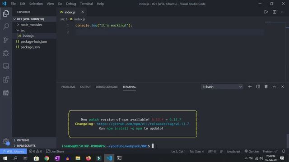Open package-lock.json file
The width and height of the screenshot is (289, 162).
click(x=34, y=41)
